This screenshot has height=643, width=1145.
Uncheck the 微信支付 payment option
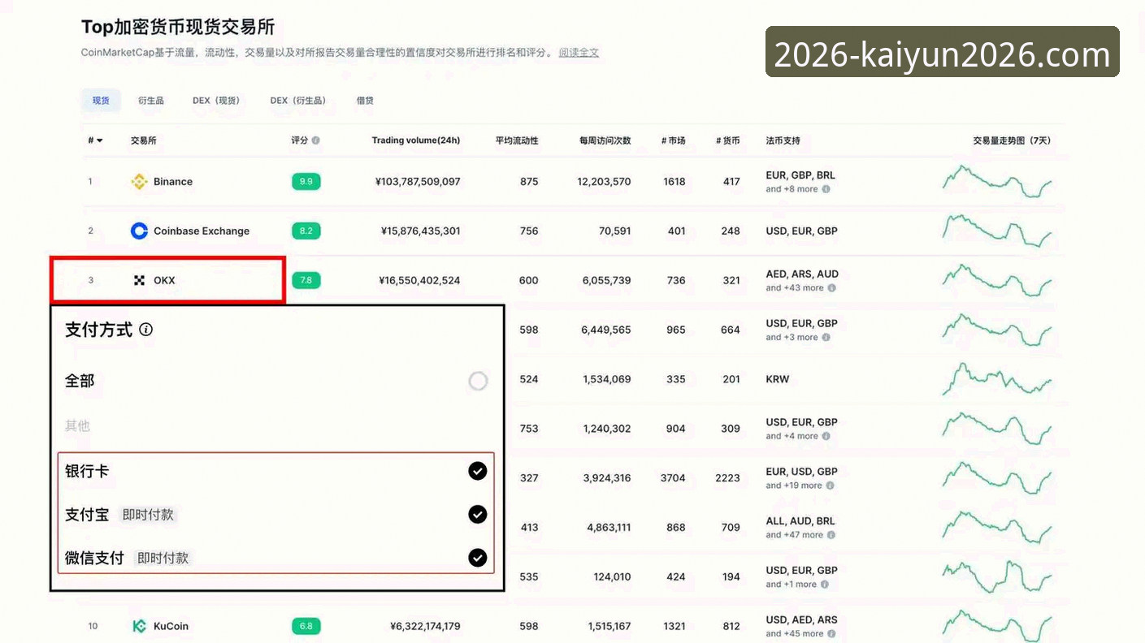(478, 558)
